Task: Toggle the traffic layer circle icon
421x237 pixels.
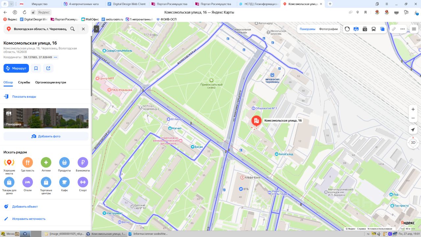Action: tap(347, 29)
